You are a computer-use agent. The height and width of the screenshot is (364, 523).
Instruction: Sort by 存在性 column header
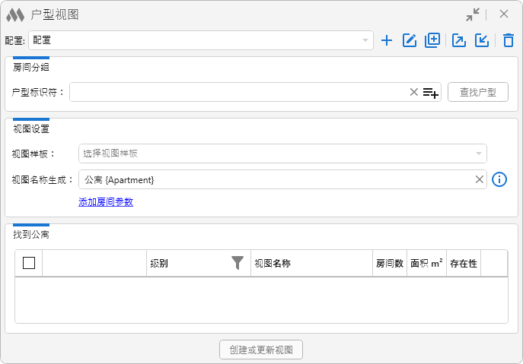point(464,263)
